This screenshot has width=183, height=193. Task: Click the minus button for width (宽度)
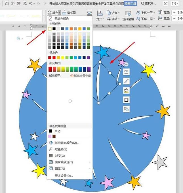174,18
